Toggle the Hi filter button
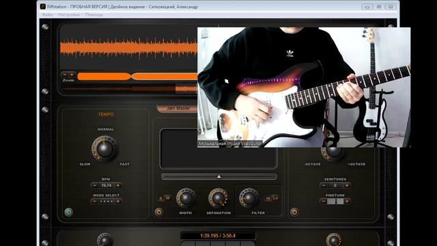The width and height of the screenshot is (437, 246). 268,198
